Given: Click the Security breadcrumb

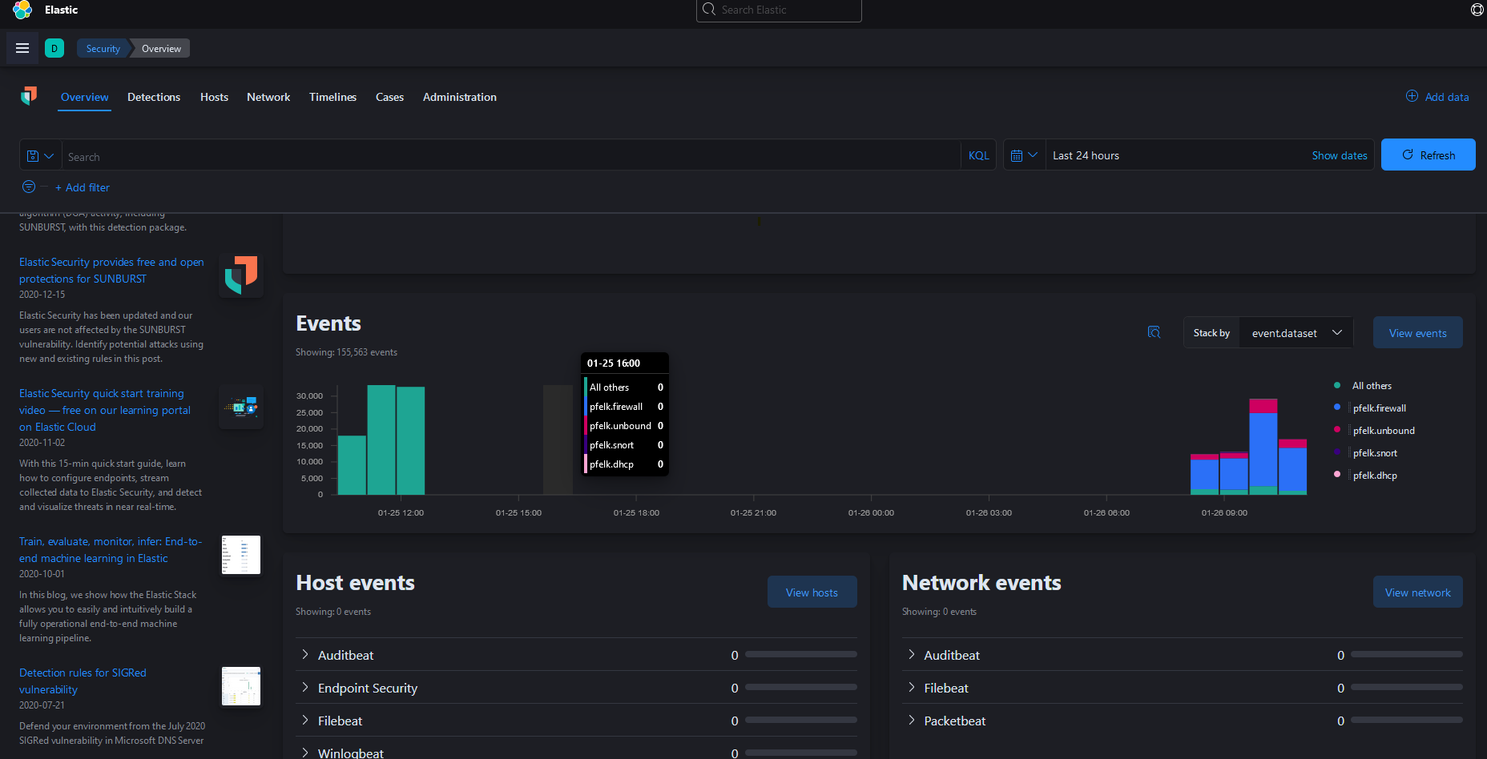Looking at the screenshot, I should [103, 48].
